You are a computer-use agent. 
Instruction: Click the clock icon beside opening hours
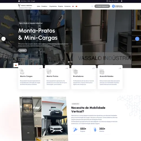(x=107, y=1)
